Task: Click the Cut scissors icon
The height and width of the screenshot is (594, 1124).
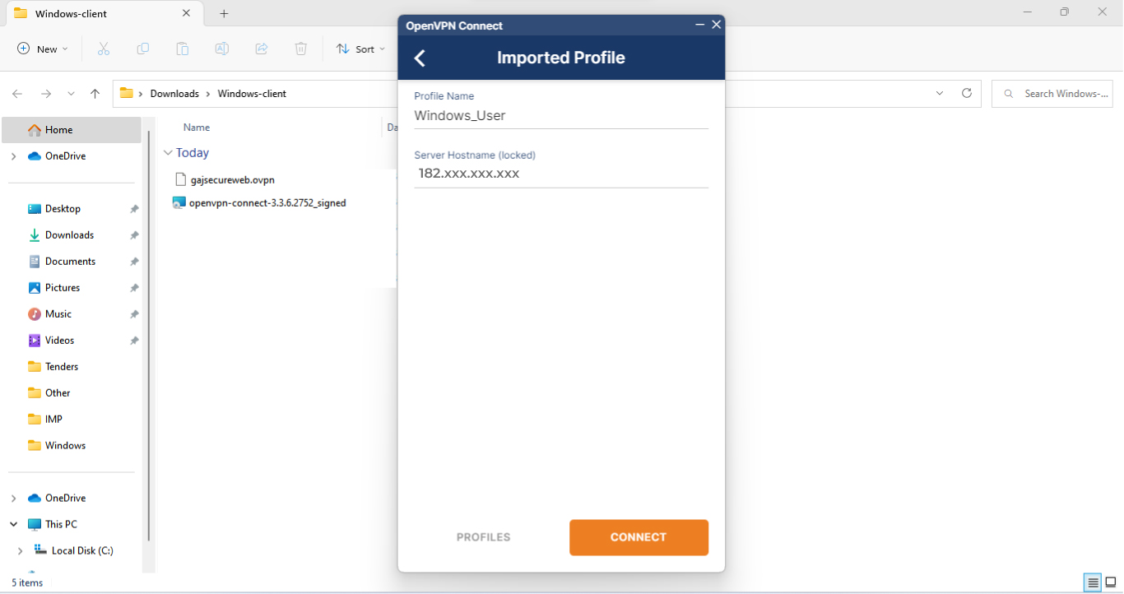Action: click(x=103, y=49)
